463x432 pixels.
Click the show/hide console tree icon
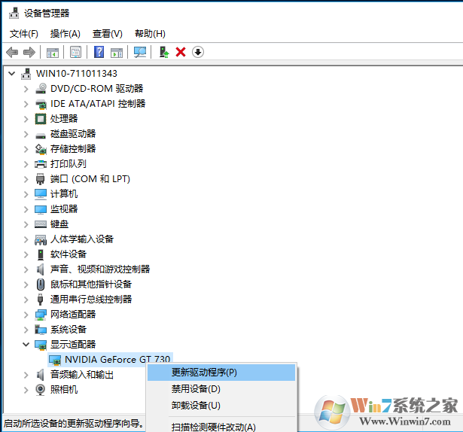[53, 53]
